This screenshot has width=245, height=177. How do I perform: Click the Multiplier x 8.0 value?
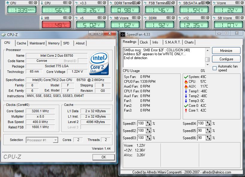pos(40,116)
